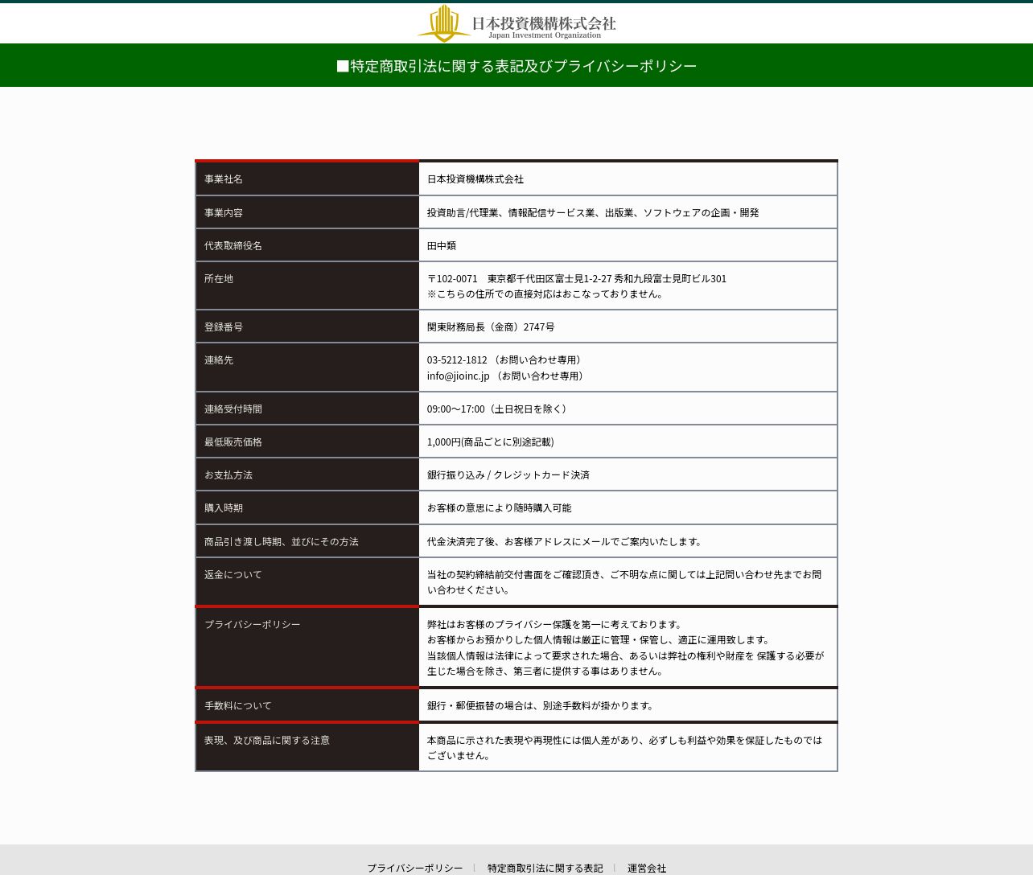Select the 登録番号 label cell
1033x875 pixels.
(x=307, y=327)
